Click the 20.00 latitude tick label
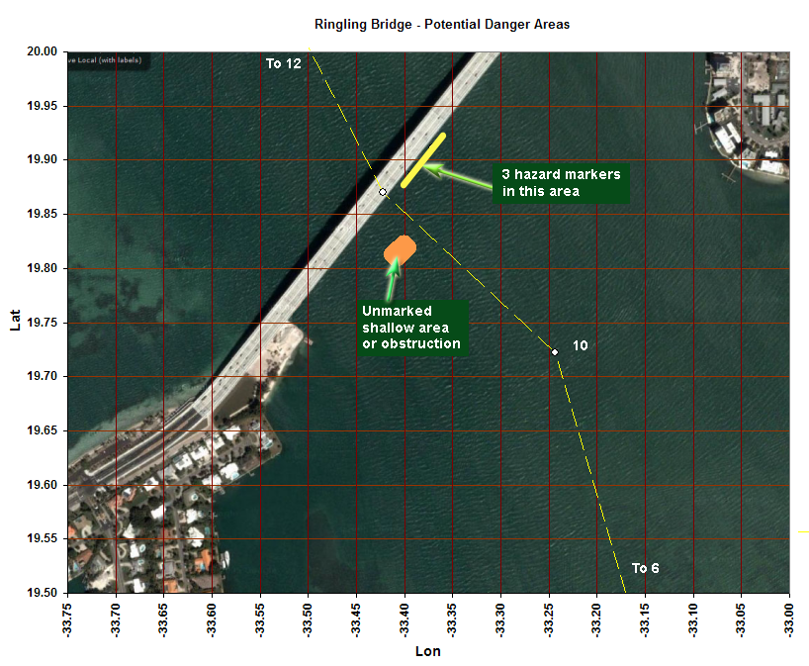Image resolution: width=809 pixels, height=666 pixels. tap(42, 51)
